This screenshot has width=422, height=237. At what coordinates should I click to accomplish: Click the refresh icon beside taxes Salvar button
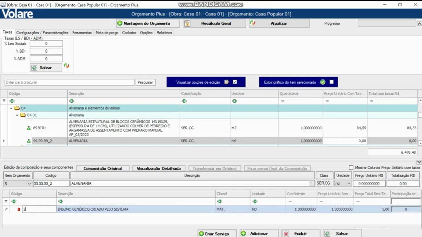[x=67, y=66]
